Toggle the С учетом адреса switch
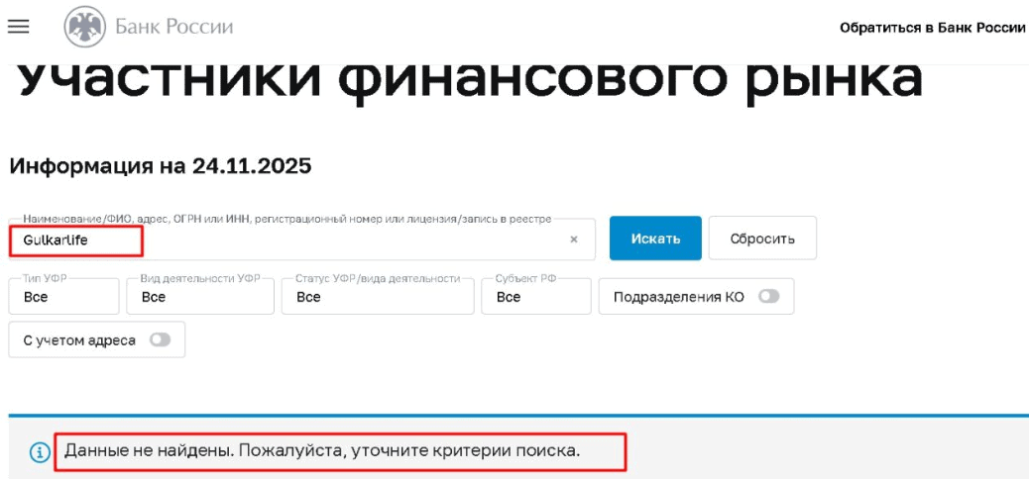 coord(161,340)
